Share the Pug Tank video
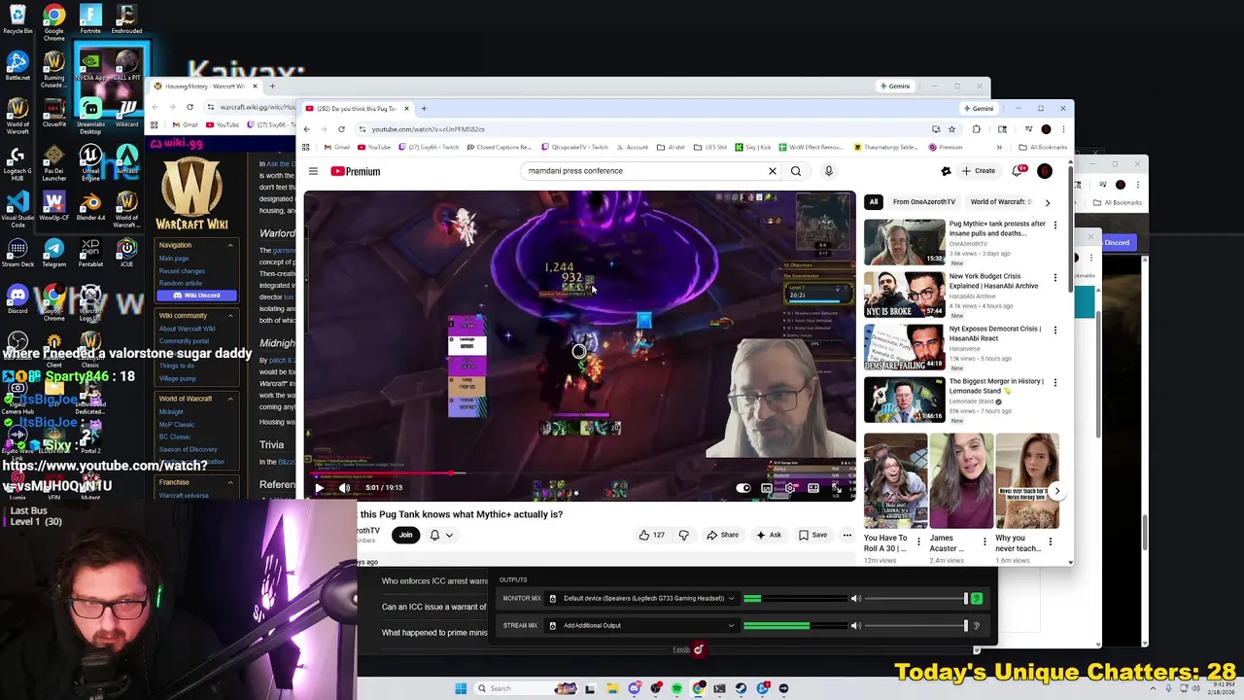The image size is (1244, 700). click(x=722, y=535)
